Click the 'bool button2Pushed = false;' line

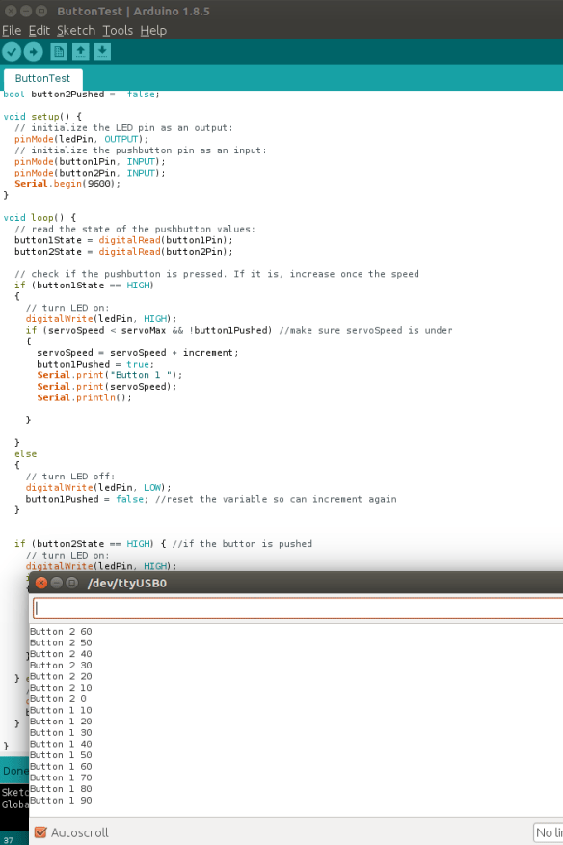pyautogui.click(x=81, y=95)
